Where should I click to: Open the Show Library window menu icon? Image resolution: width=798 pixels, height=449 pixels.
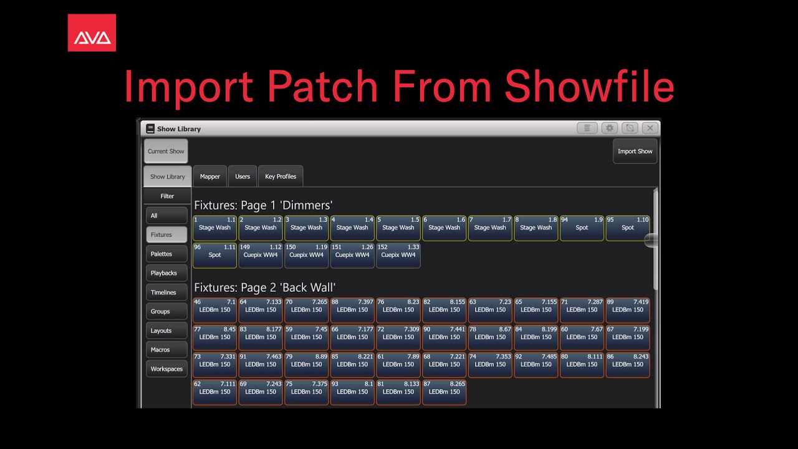[587, 128]
